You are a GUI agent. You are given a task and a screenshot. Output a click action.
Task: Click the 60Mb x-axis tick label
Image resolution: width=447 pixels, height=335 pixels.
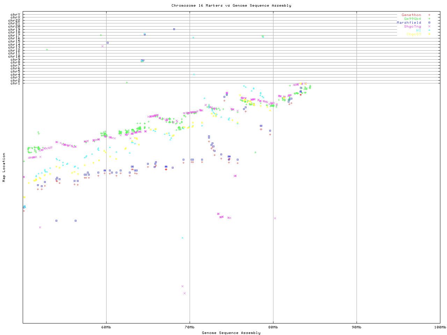tap(106, 327)
